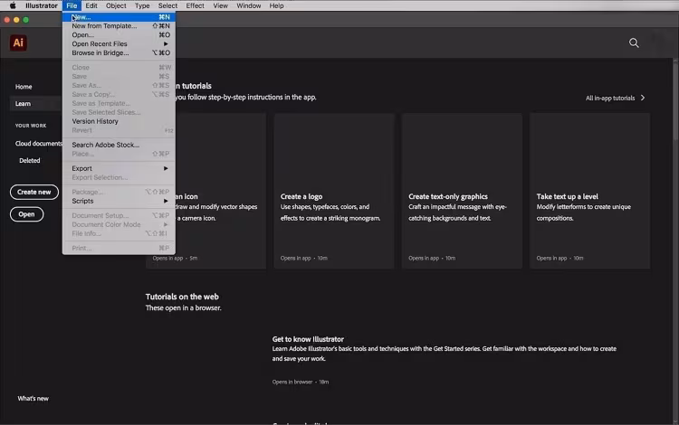Open the Create a logo tutorial card
The image size is (679, 425).
coord(334,191)
